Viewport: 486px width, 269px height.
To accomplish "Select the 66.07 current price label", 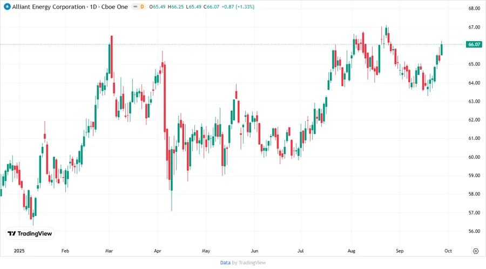I will (474, 44).
